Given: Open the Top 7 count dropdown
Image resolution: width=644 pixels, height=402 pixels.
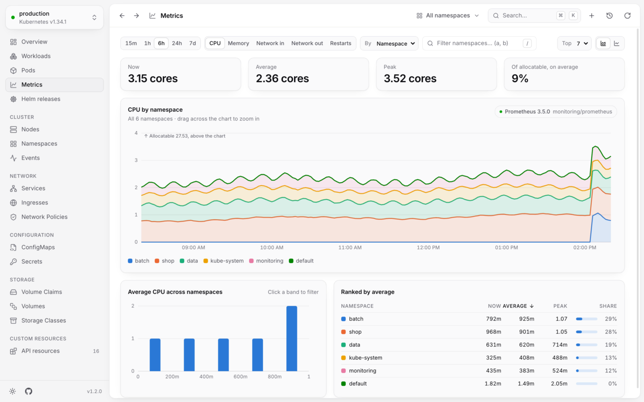Looking at the screenshot, I should click(575, 43).
